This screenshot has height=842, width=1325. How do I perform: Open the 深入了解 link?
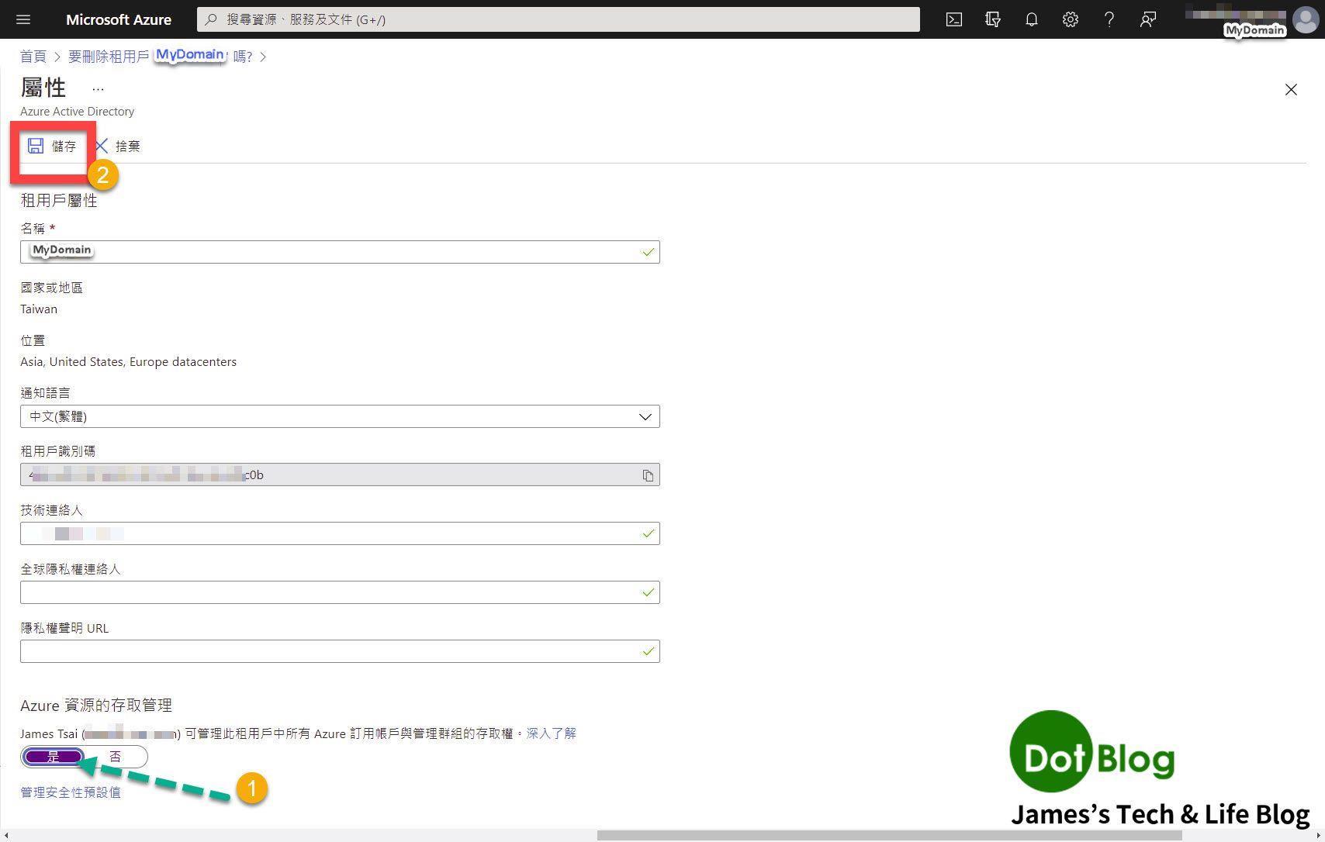point(551,733)
